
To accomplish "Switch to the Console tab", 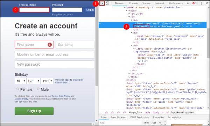I will pyautogui.click(x=133, y=3).
